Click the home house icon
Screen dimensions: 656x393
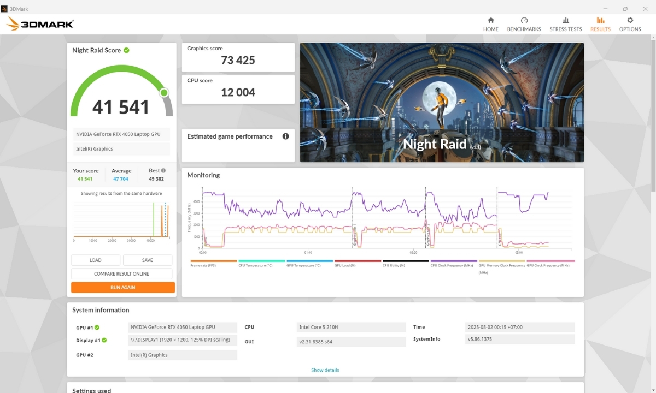coord(491,20)
